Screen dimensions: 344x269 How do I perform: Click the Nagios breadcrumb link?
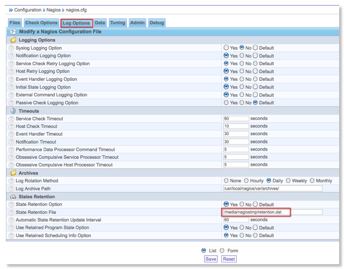(53, 10)
